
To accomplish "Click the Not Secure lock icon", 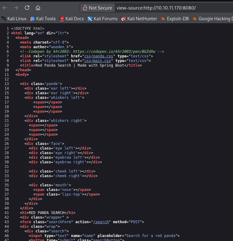I will tap(85, 8).
